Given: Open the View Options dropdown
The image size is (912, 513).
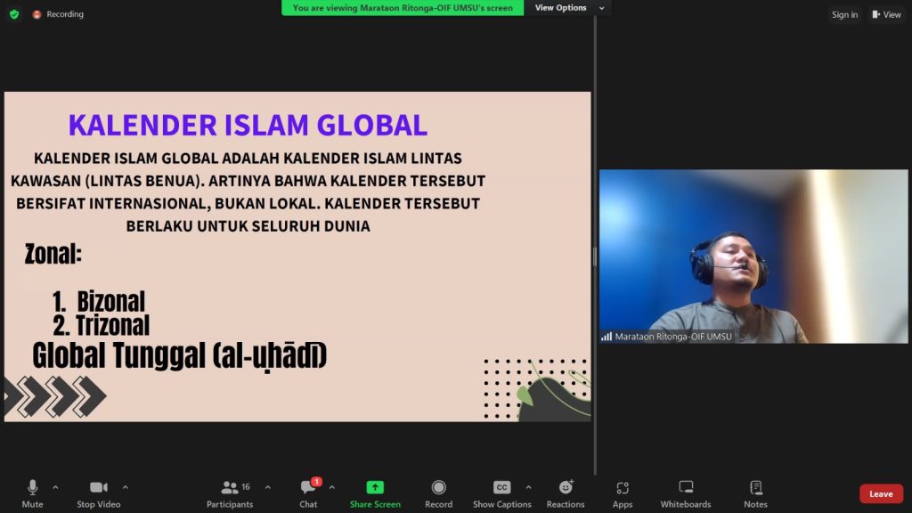Looking at the screenshot, I should [x=570, y=8].
